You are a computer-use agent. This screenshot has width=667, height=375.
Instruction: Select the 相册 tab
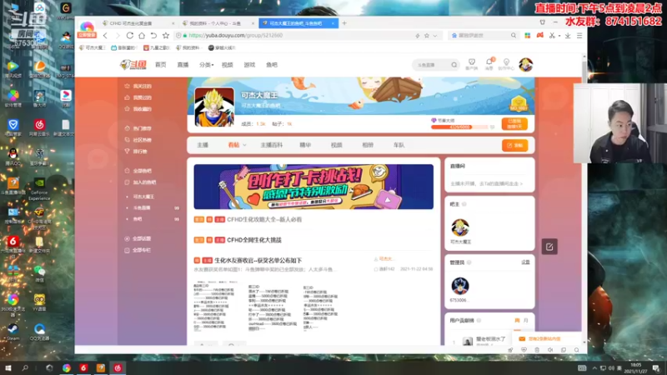pos(368,145)
